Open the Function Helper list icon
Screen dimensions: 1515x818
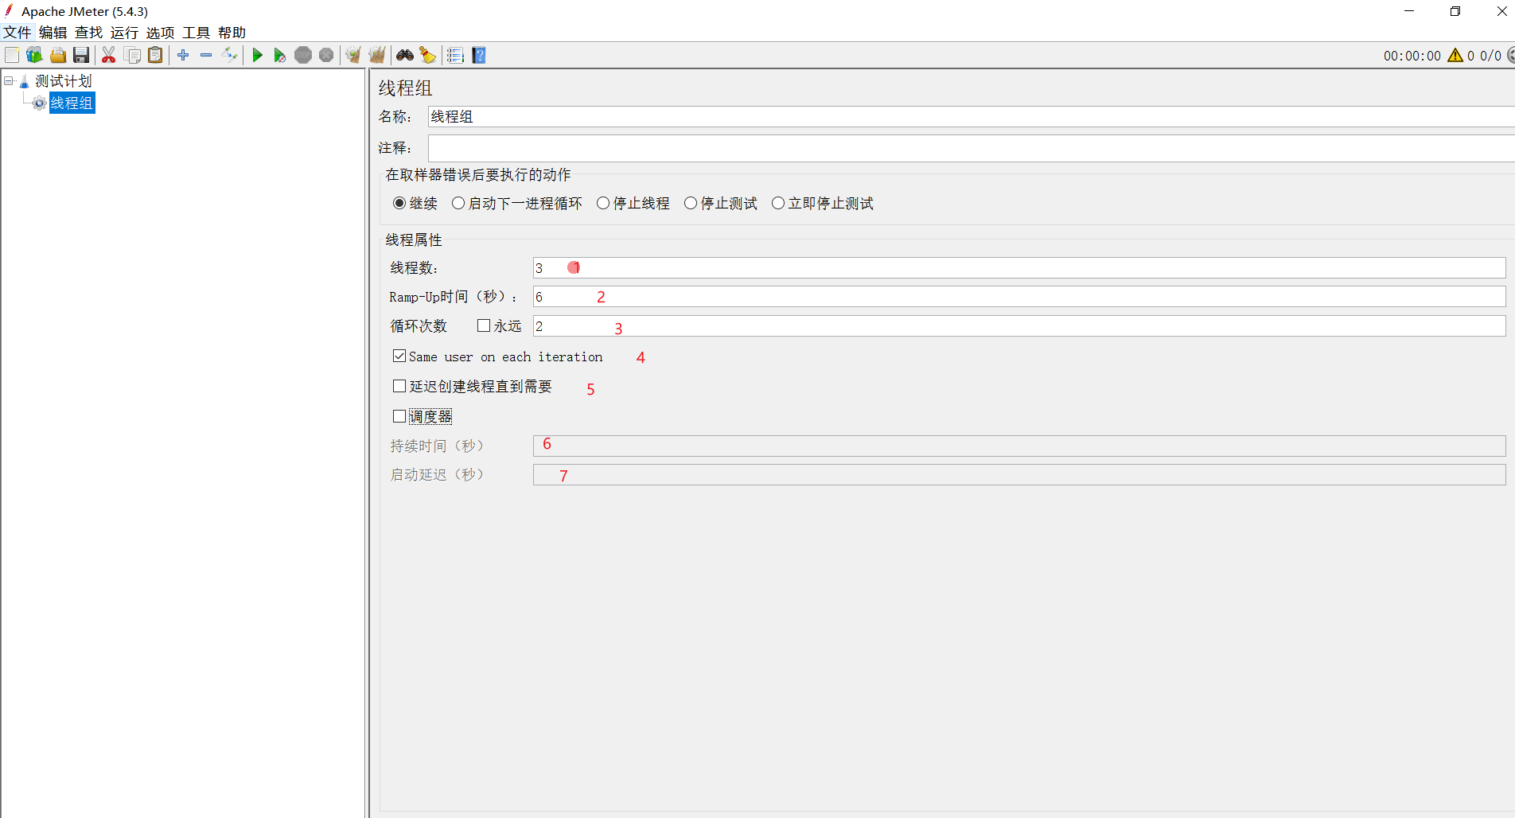[455, 55]
